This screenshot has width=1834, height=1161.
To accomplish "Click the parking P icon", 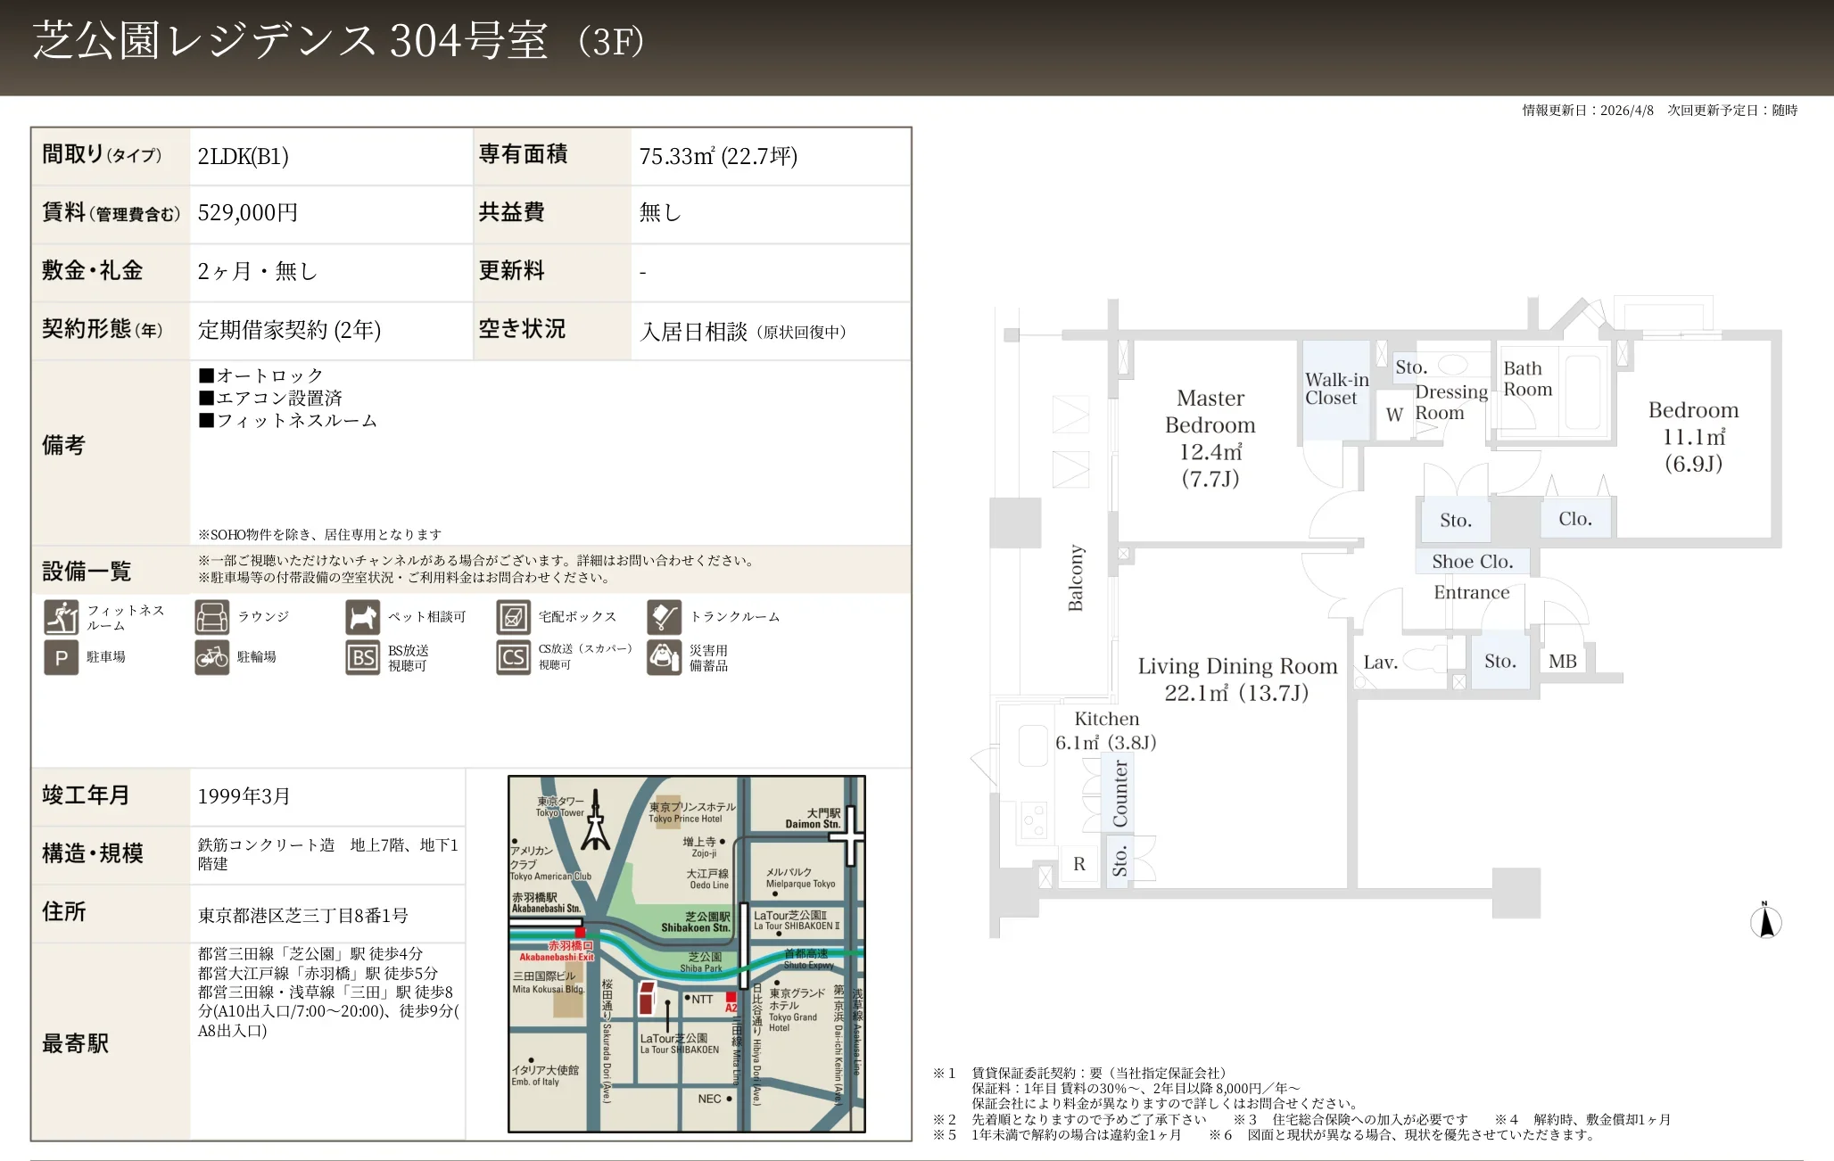I will (62, 658).
